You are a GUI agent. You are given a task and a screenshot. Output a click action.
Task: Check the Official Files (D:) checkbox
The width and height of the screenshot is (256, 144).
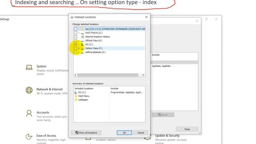(76, 40)
